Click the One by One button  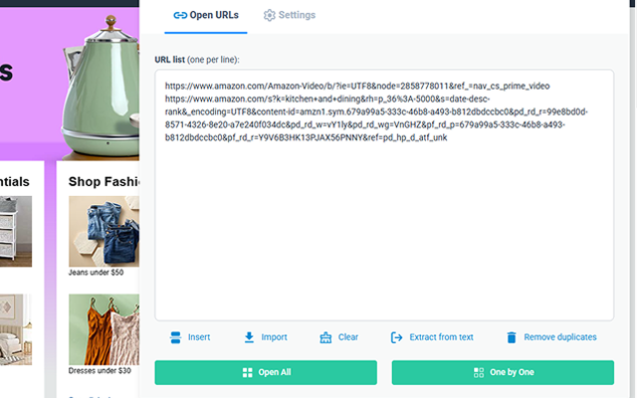pos(503,372)
